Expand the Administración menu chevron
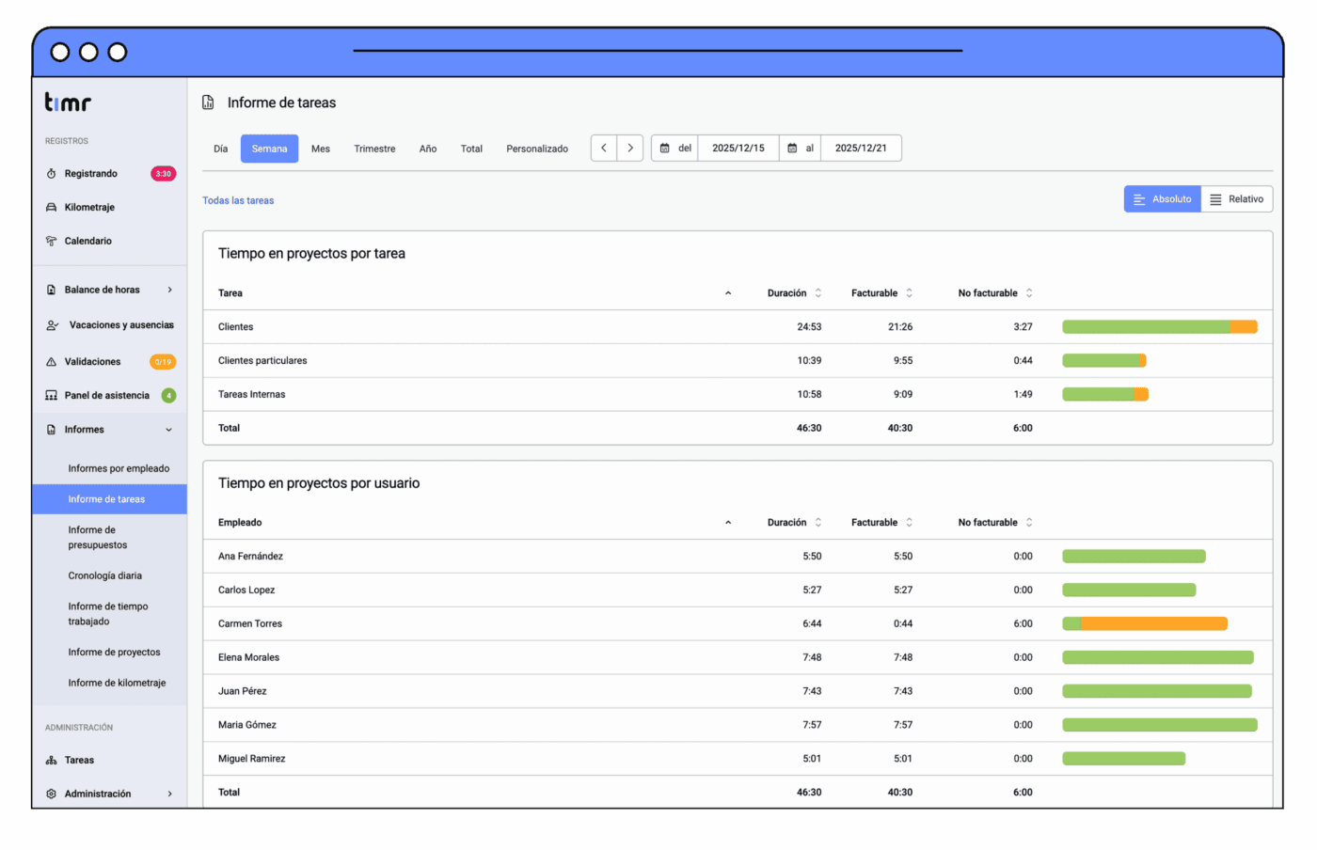This screenshot has width=1317, height=850. point(169,795)
